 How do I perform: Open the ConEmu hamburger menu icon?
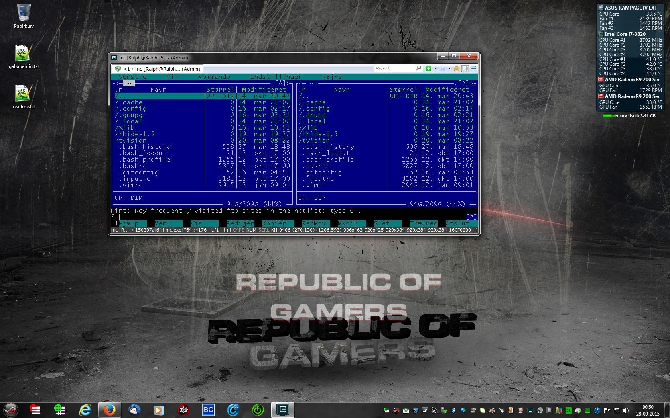click(474, 68)
